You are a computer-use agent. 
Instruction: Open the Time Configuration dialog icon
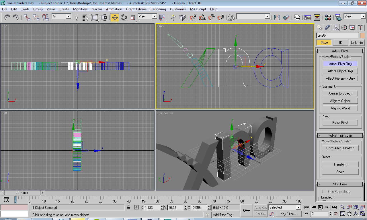[336, 214]
